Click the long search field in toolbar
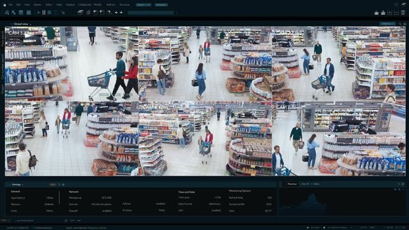The image size is (409, 230). pyautogui.click(x=151, y=13)
